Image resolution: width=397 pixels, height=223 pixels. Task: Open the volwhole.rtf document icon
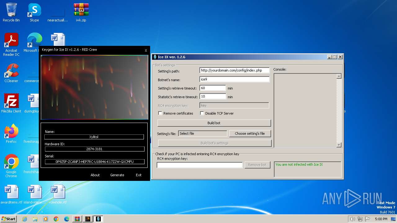coord(58,195)
